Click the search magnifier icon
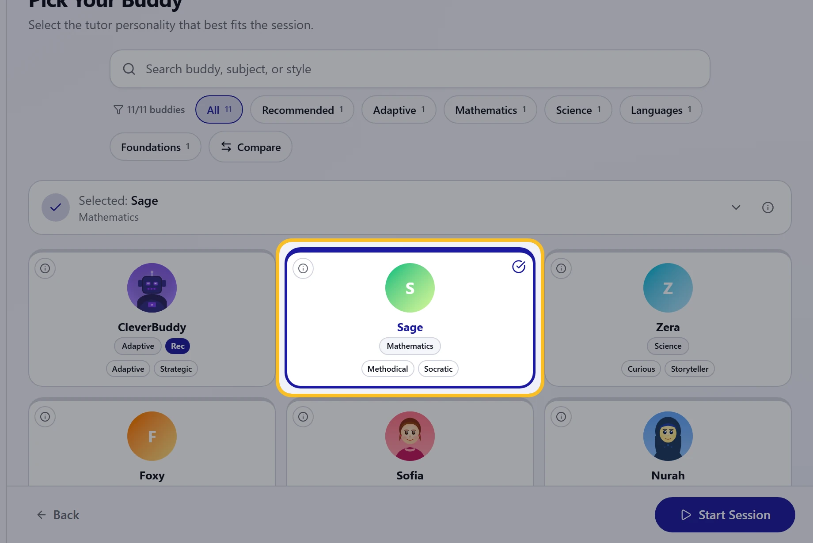 point(129,69)
